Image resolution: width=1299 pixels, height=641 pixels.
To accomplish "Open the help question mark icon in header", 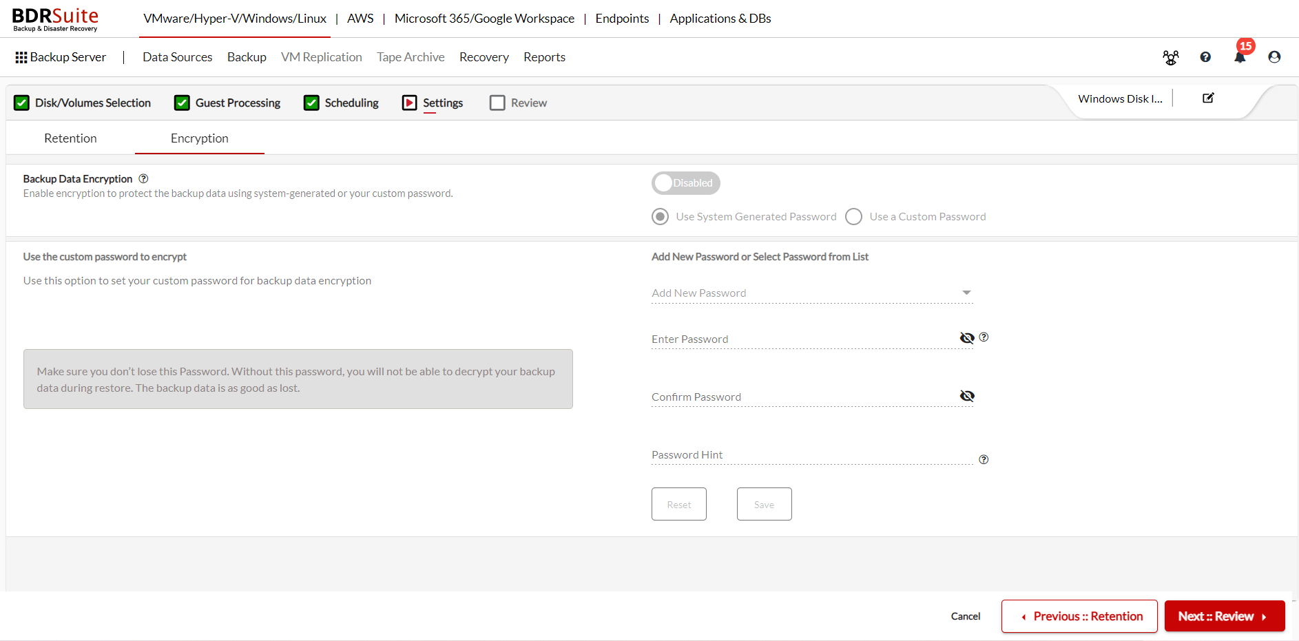I will (1205, 57).
